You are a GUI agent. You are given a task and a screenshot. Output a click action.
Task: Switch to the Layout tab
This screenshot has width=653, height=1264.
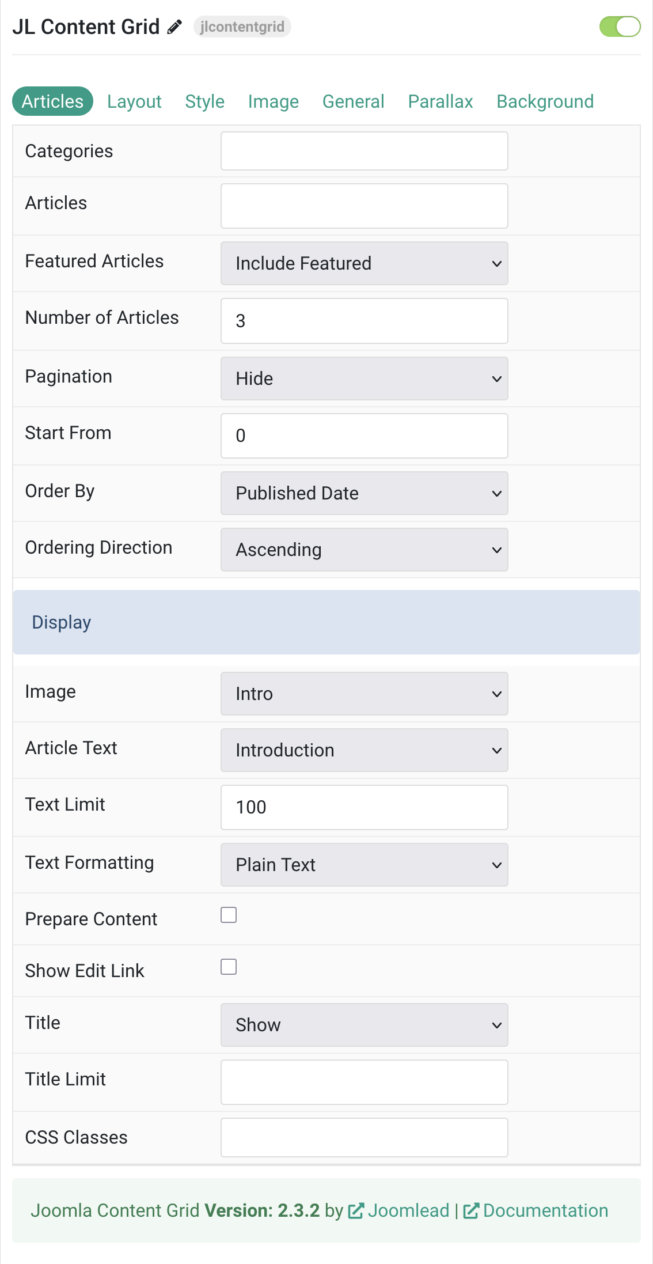point(134,101)
